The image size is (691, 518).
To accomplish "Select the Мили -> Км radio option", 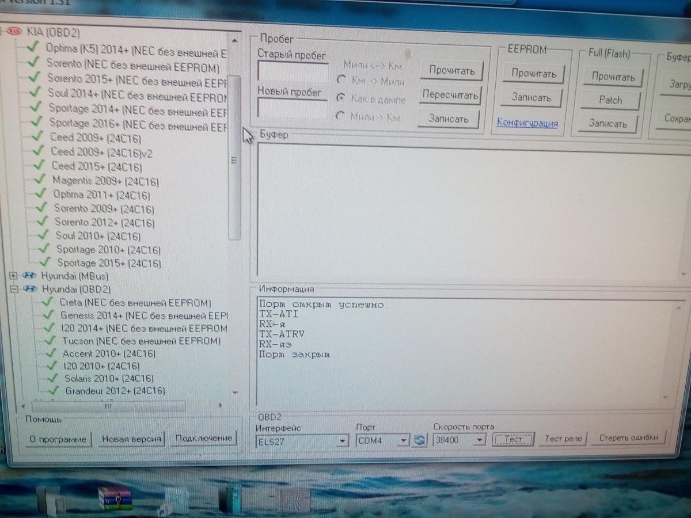I will point(340,116).
